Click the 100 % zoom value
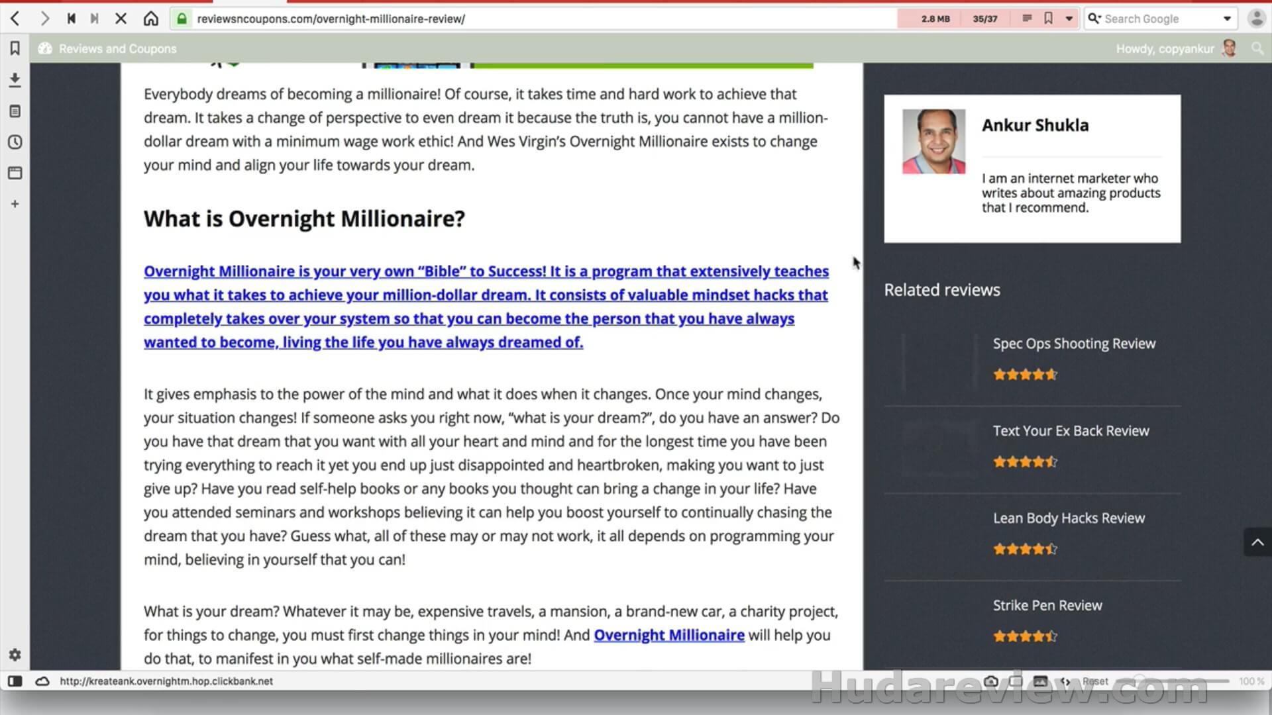This screenshot has height=715, width=1272. tap(1251, 681)
